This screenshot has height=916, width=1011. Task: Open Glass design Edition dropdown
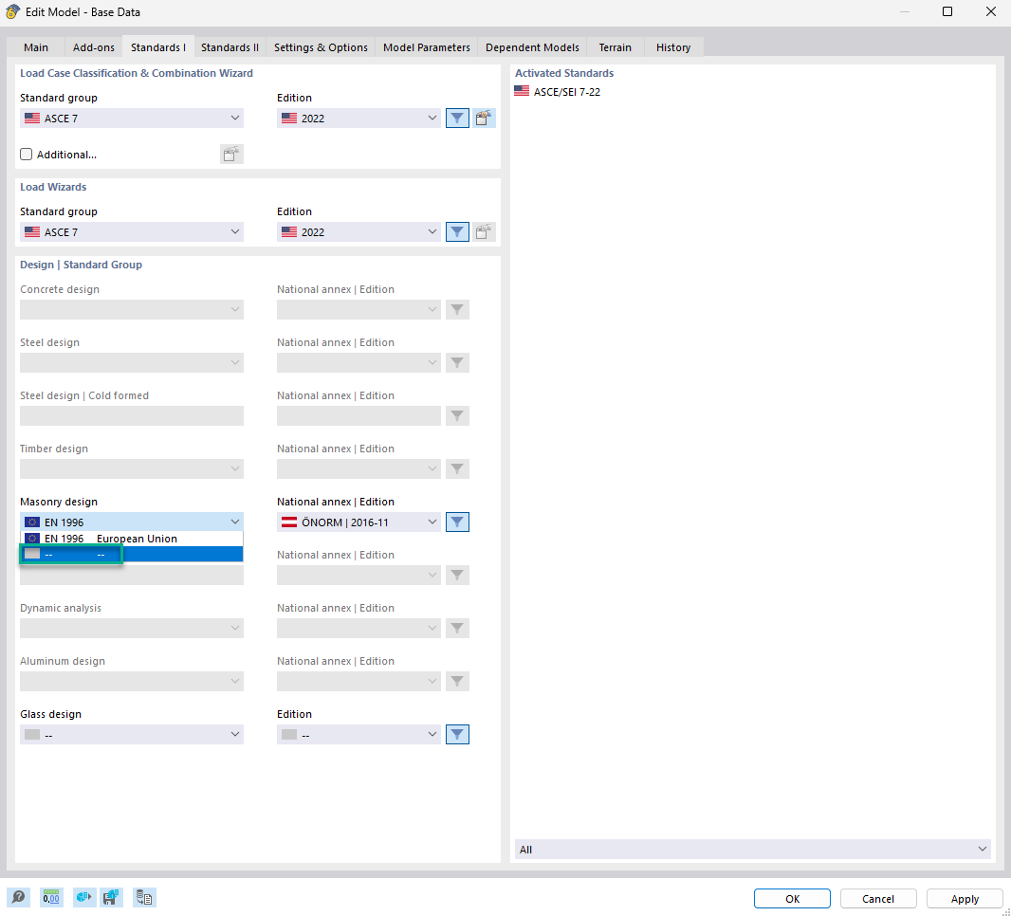[358, 734]
